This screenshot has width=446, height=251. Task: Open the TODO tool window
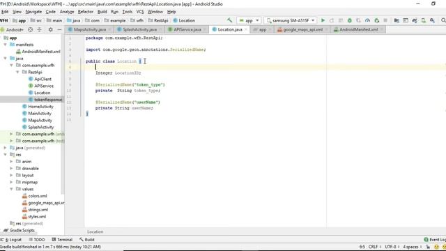tap(36, 240)
